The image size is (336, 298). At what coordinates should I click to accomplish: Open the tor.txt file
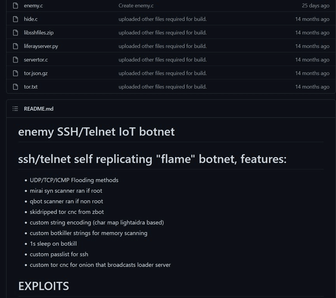(31, 87)
